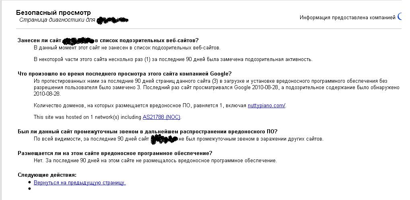Screen dimensions: 410x200
Task: Click the "В данный момент этот сайт не занесен" sentence
Action: pos(127,48)
